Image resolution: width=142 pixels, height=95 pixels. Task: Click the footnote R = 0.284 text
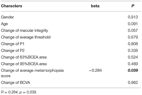[x=9, y=92]
